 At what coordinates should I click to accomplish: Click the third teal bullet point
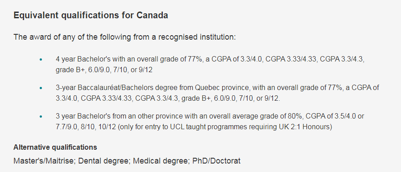(41, 117)
